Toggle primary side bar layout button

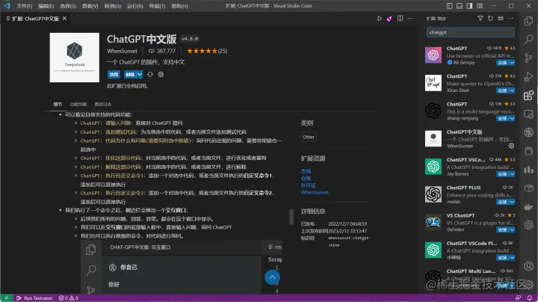pyautogui.click(x=450, y=6)
